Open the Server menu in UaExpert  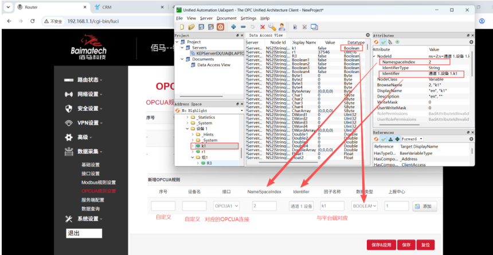click(x=206, y=18)
